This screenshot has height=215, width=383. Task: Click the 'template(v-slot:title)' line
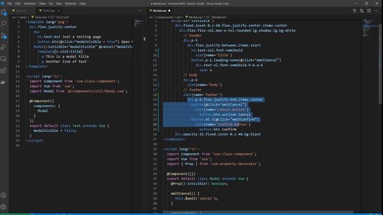click(x=60, y=51)
